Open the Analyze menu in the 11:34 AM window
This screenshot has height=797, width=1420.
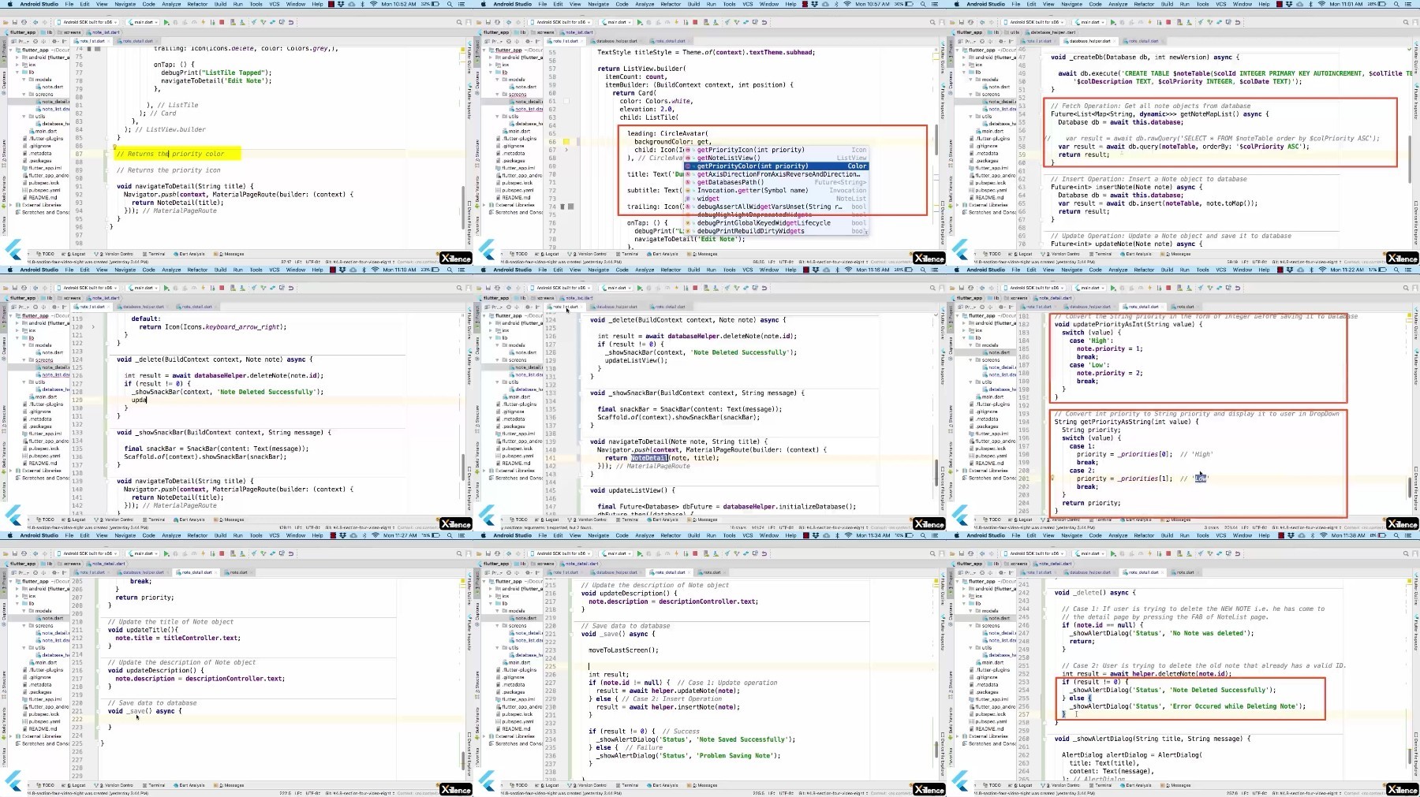645,535
